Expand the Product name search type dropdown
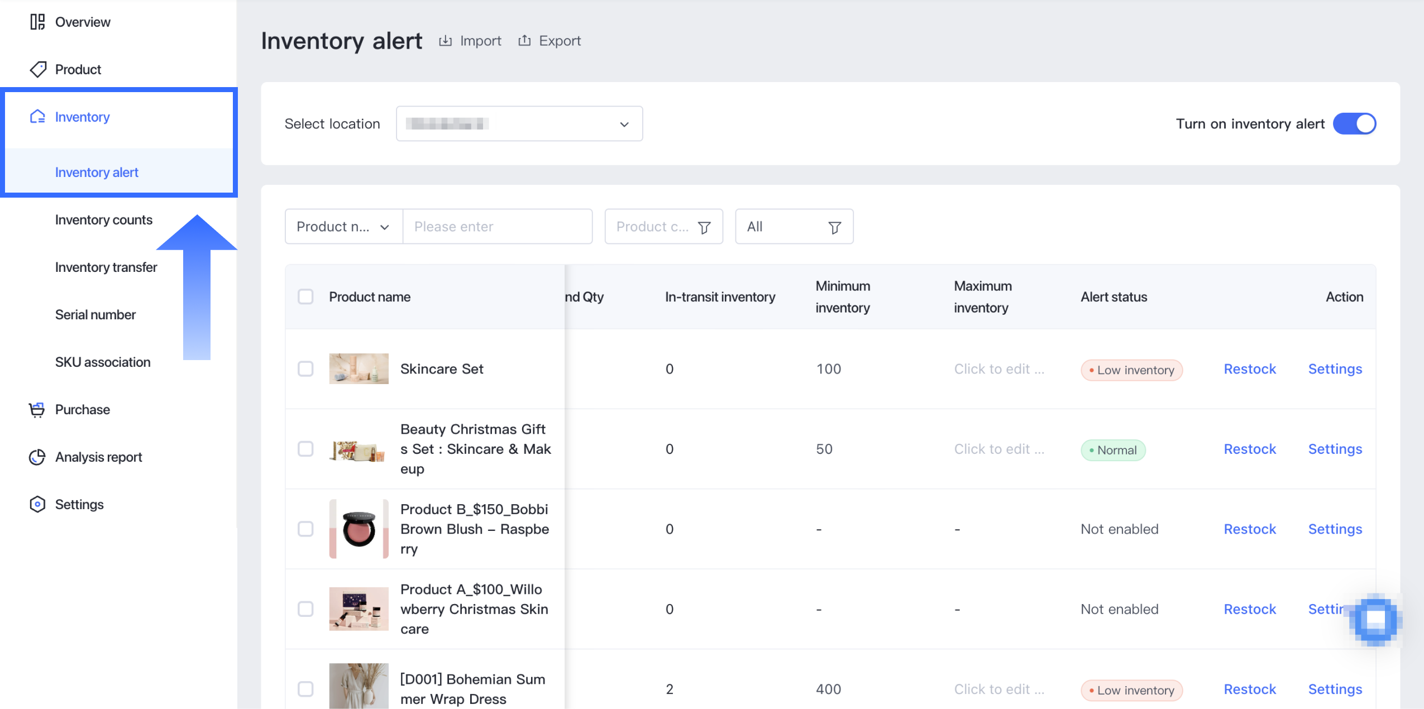1424x709 pixels. [343, 227]
